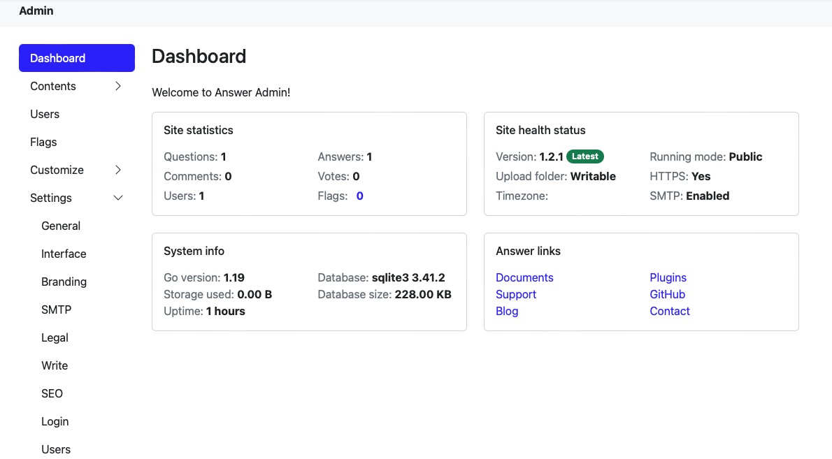Open the GitHub link
The image size is (832, 459).
click(x=667, y=294)
